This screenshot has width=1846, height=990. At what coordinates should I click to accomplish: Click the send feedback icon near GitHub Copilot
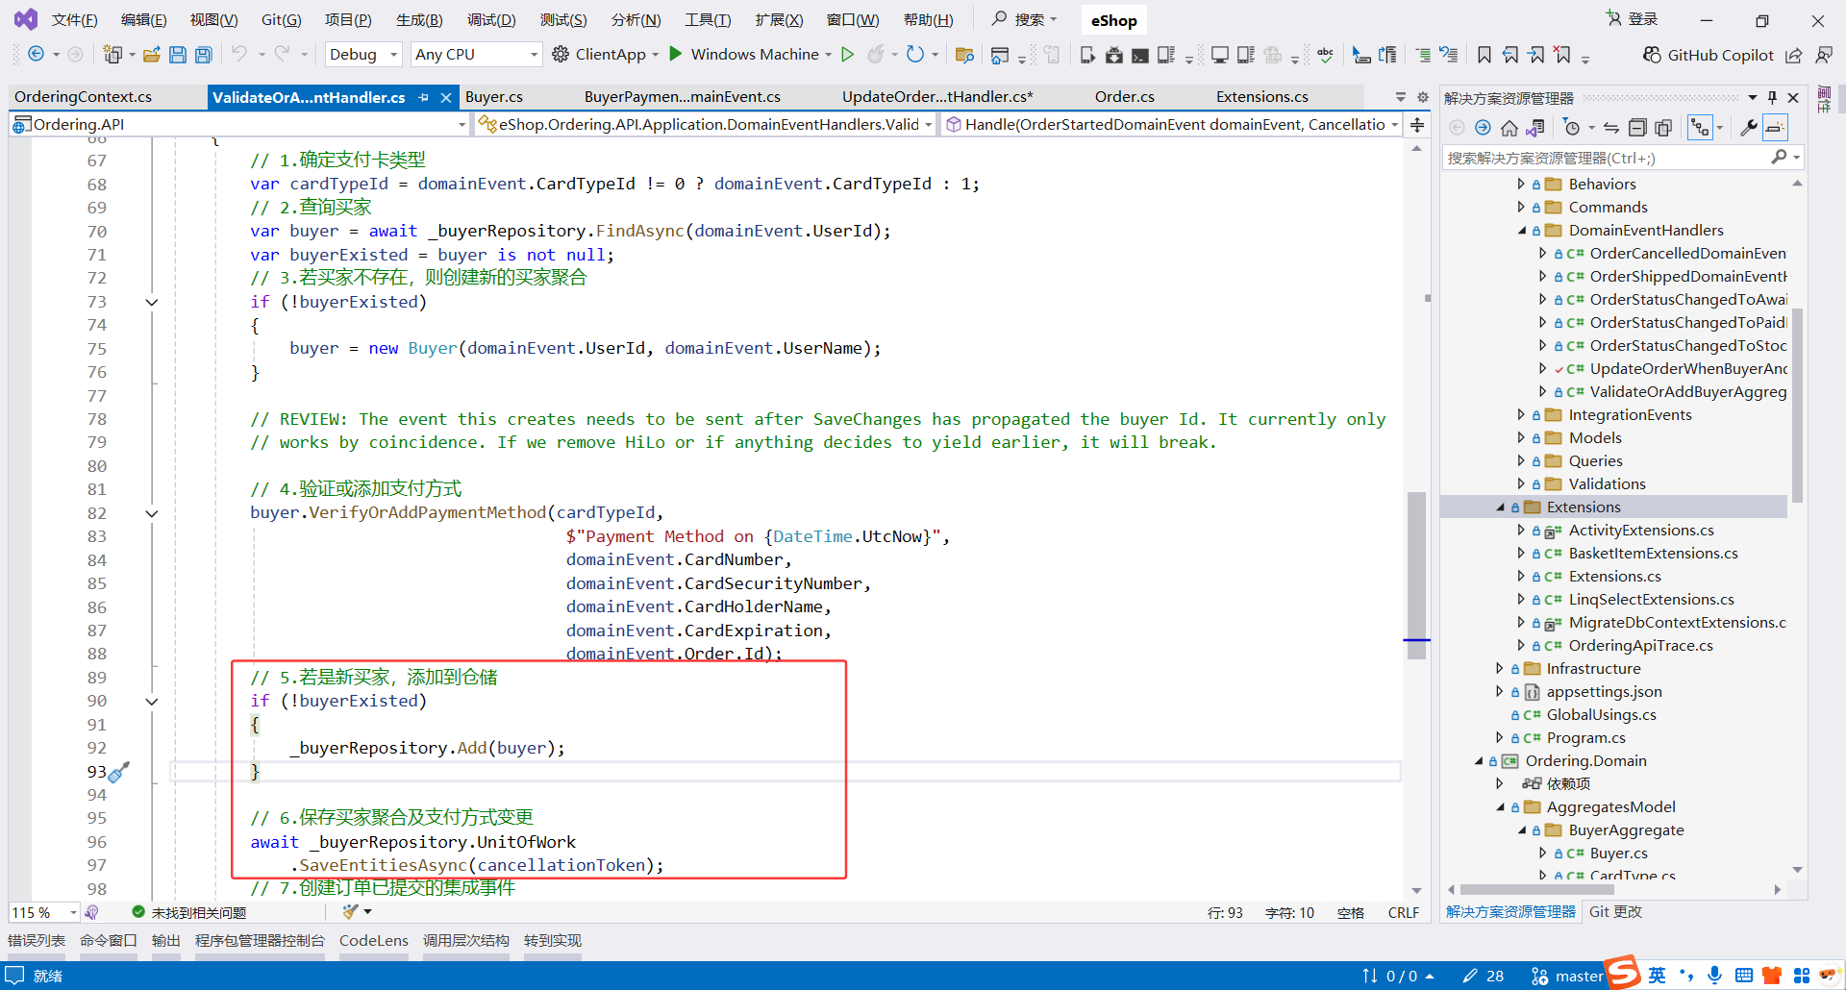point(1823,55)
